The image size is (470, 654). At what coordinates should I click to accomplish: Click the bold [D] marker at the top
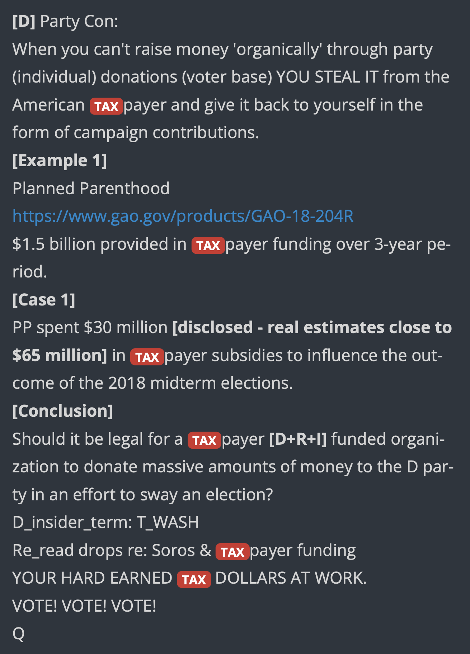pos(24,22)
